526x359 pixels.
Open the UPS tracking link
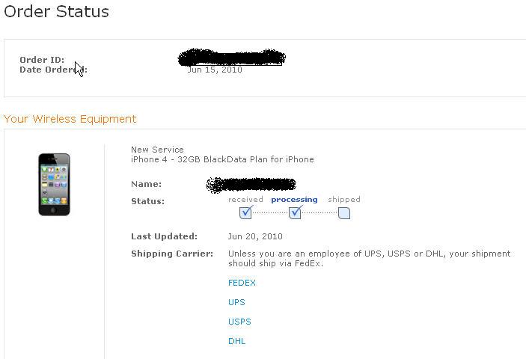[236, 302]
